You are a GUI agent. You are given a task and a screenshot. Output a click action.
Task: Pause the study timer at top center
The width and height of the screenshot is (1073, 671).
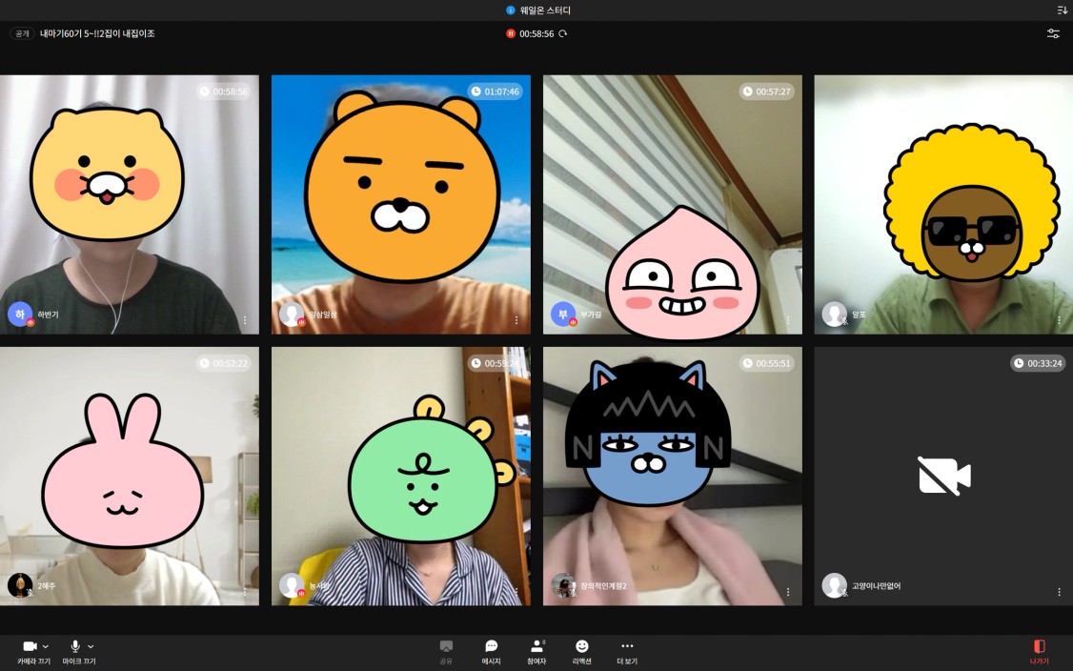click(x=511, y=33)
